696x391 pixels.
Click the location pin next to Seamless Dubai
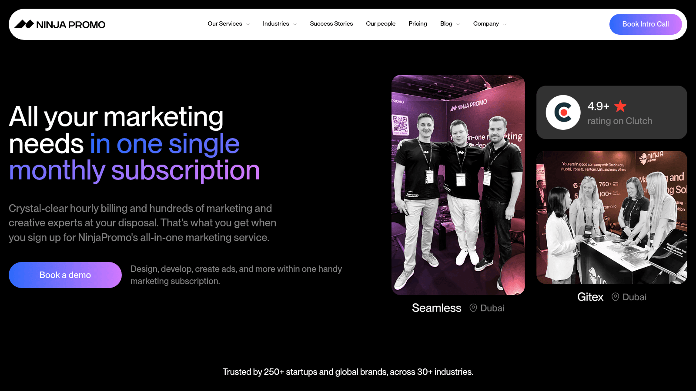(473, 308)
